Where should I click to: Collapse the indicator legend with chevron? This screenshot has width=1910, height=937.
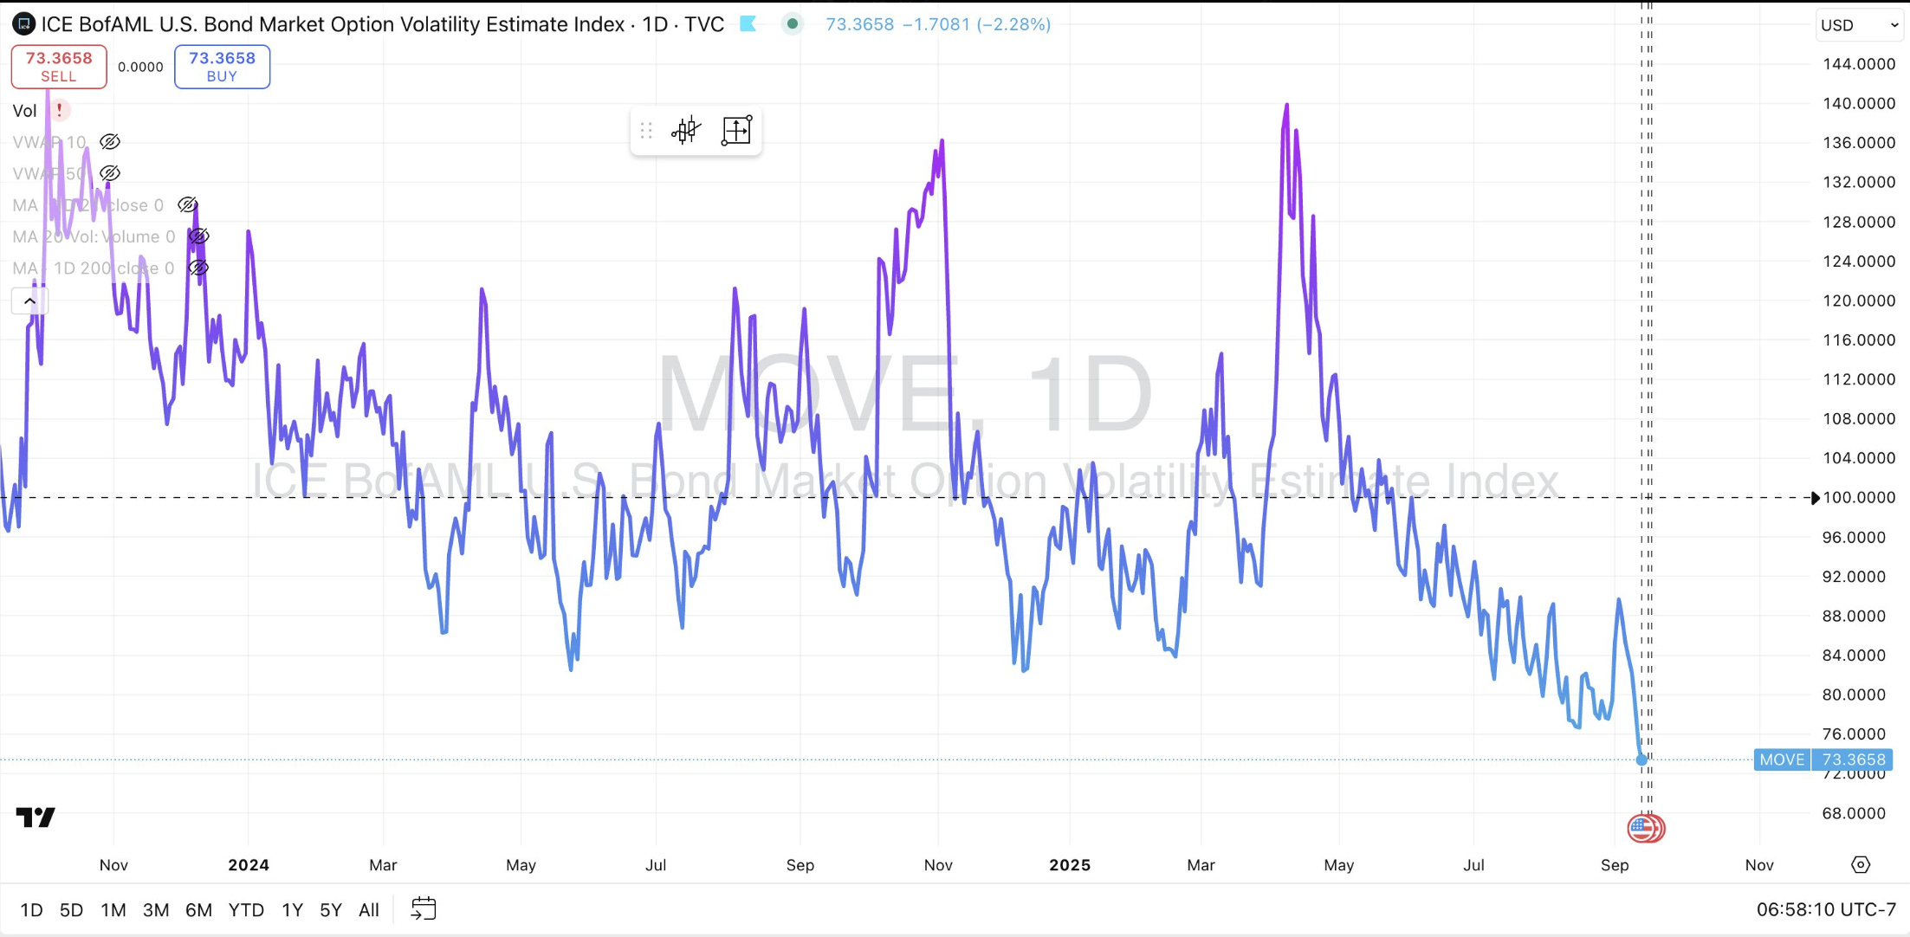point(29,301)
